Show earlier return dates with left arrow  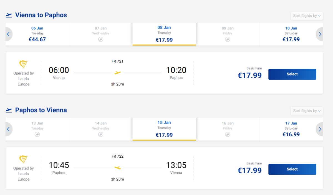[x=8, y=129]
